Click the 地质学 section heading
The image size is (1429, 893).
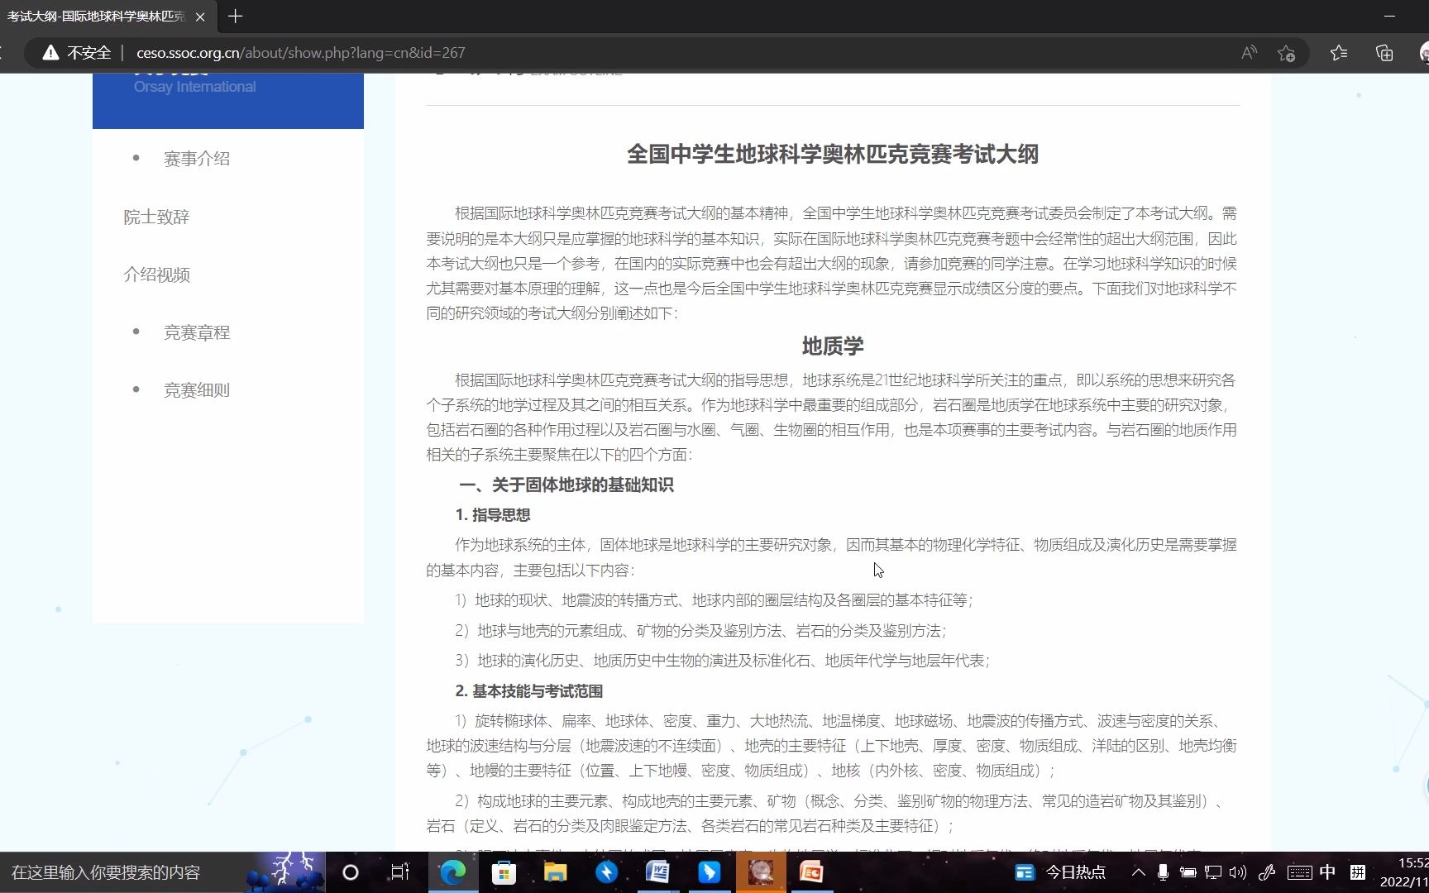point(833,346)
